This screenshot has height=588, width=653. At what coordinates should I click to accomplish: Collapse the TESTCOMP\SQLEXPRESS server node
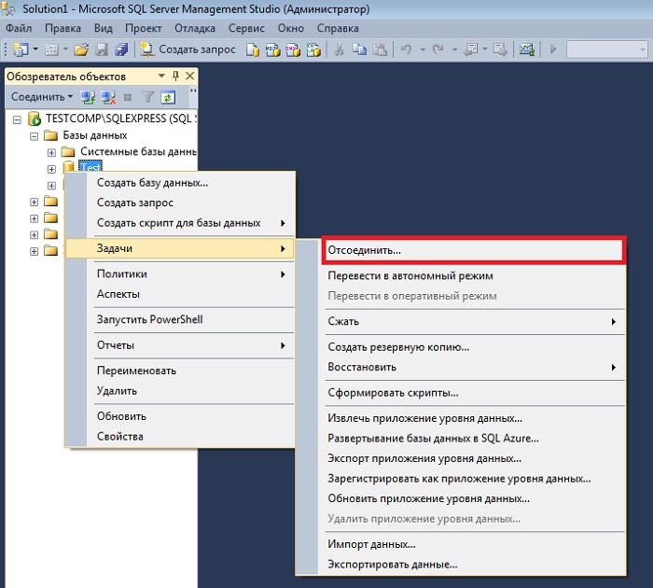(x=17, y=120)
